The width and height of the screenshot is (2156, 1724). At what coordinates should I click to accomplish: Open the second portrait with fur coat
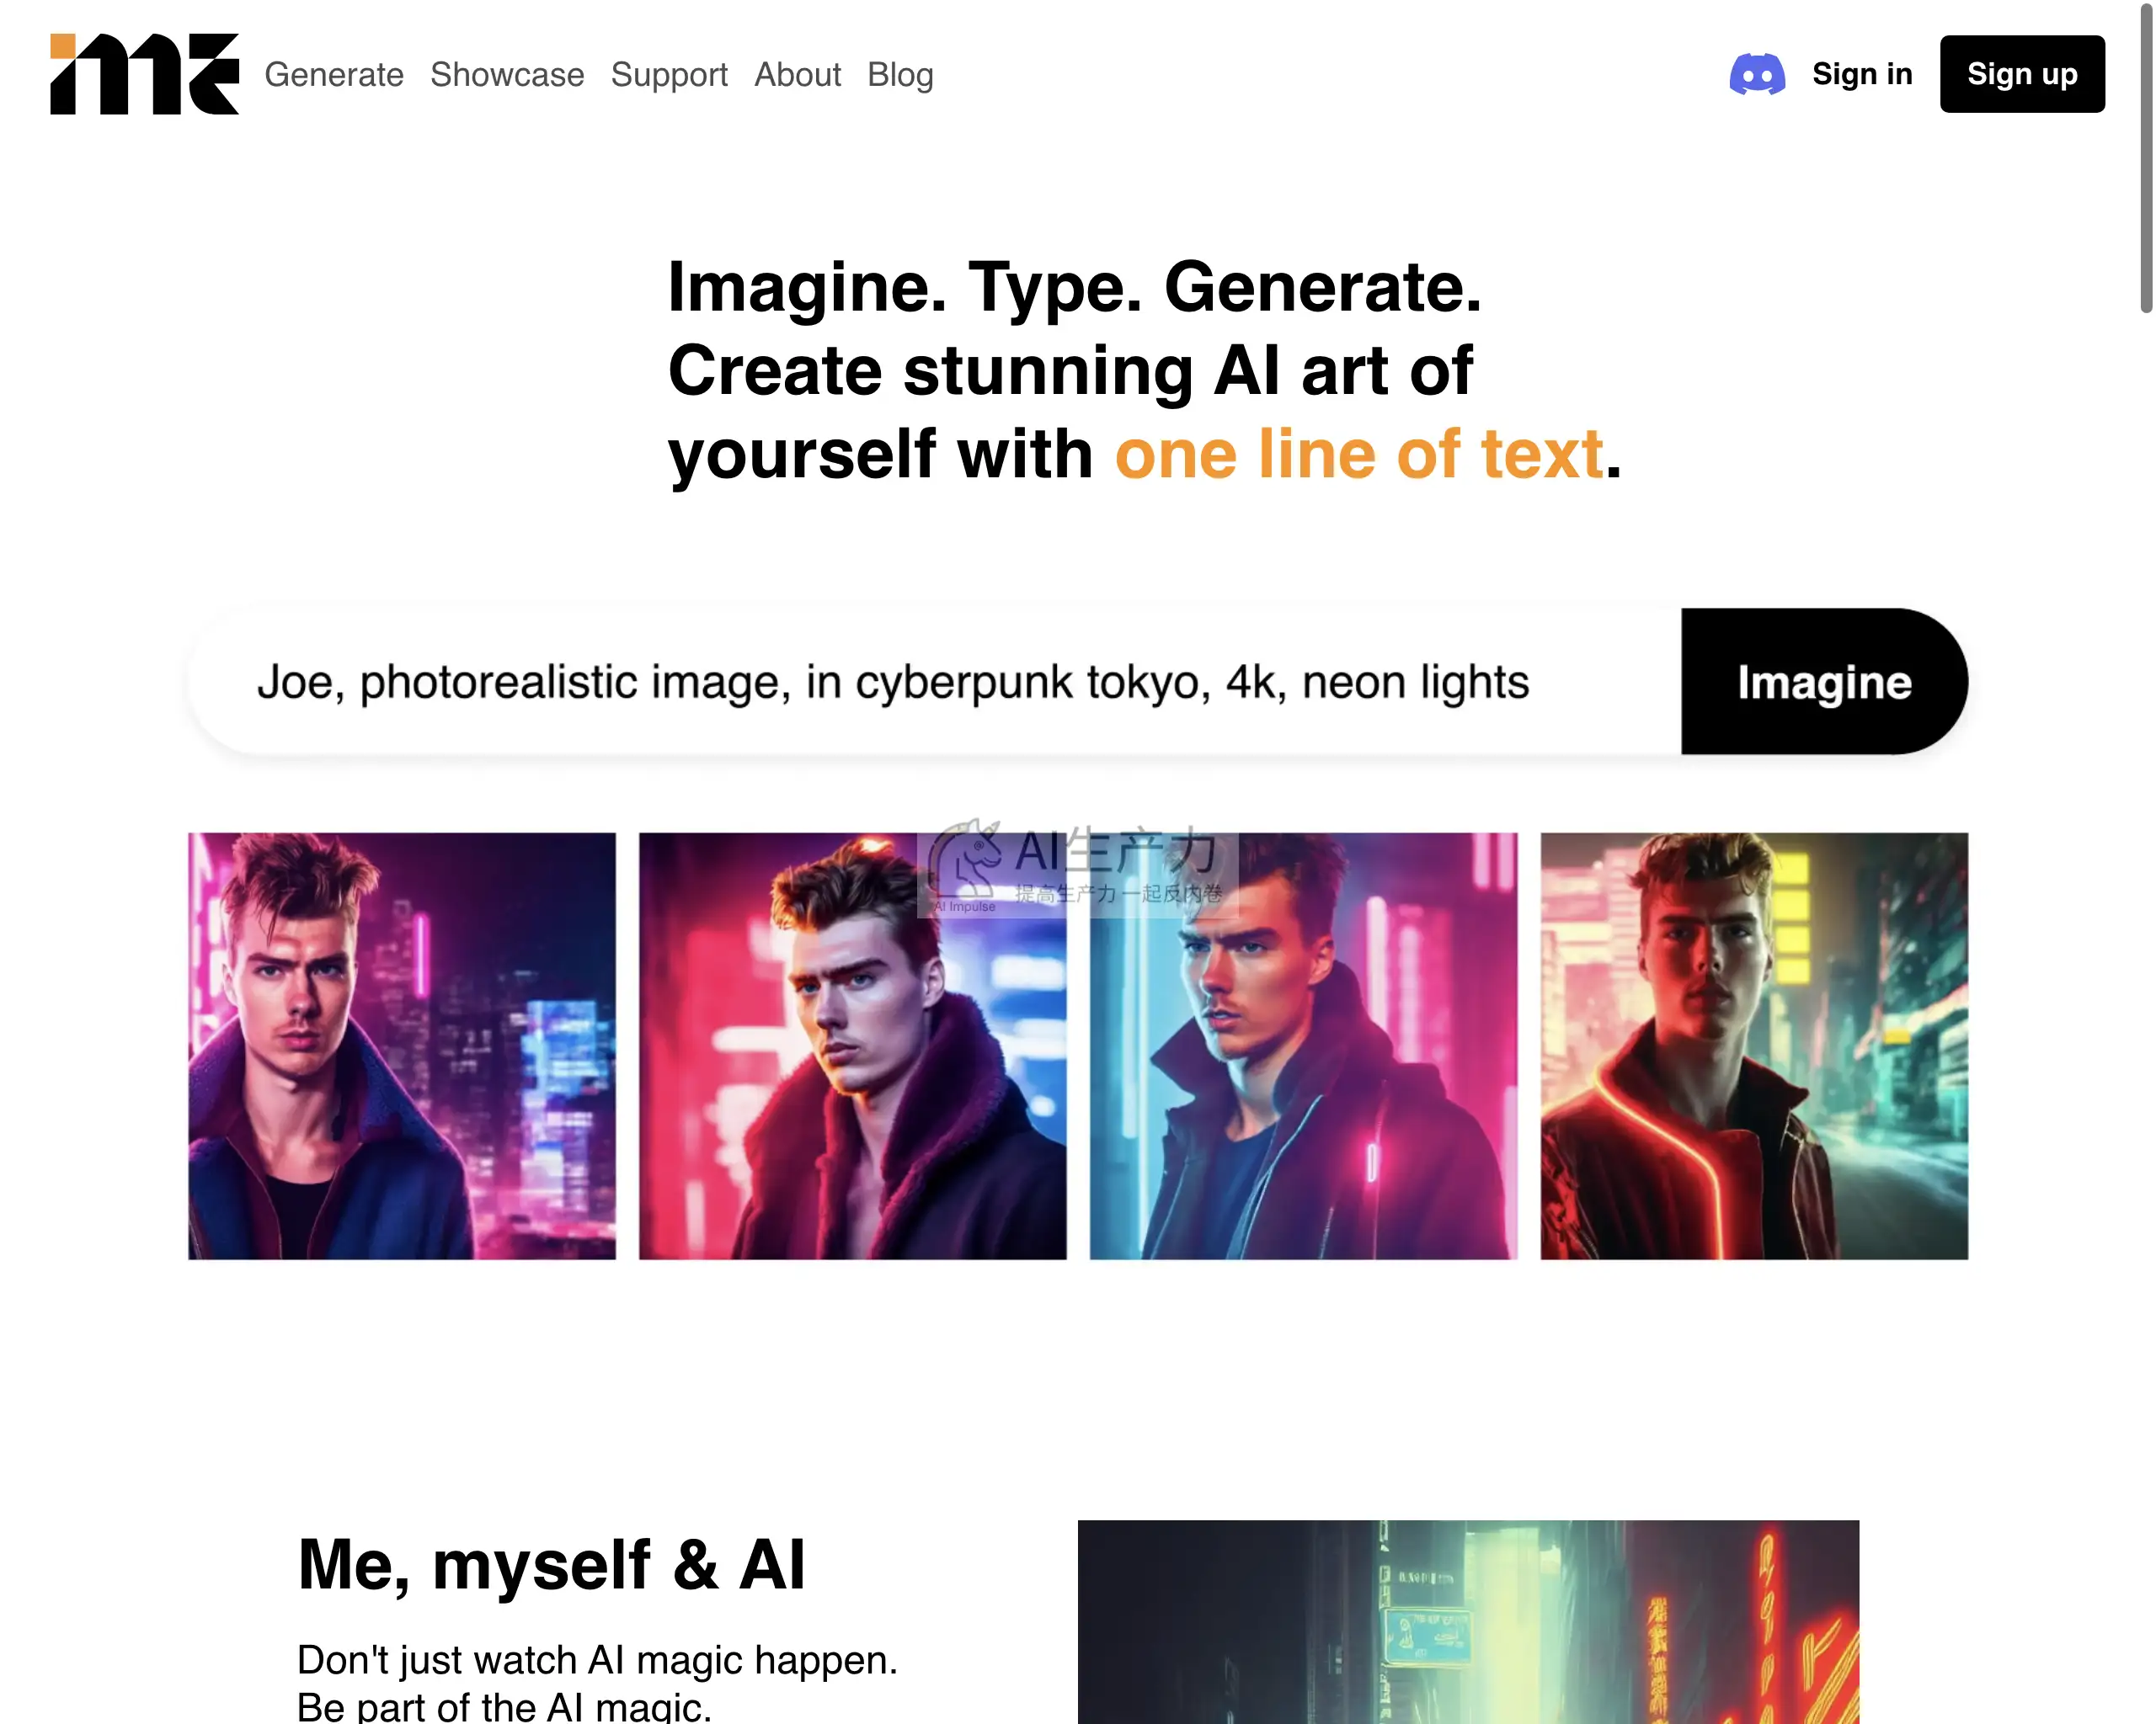click(853, 1046)
